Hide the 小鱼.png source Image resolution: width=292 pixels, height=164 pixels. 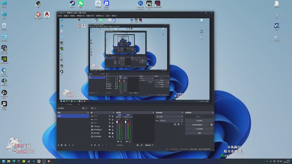(x=109, y=126)
